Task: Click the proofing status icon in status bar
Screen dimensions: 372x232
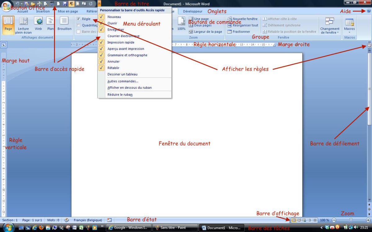Action: pyautogui.click(x=66, y=220)
